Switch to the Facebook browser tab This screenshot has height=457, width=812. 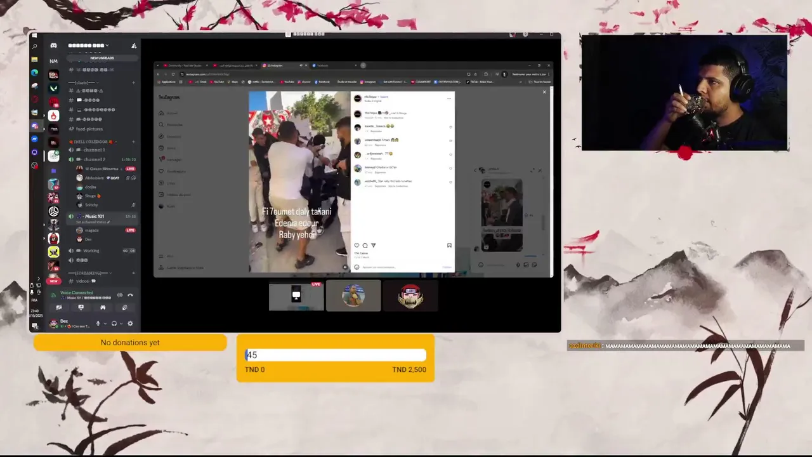coord(333,65)
